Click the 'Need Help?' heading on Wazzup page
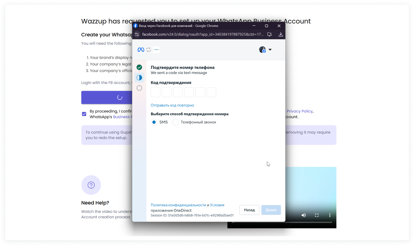Image resolution: width=414 pixels, height=246 pixels. pyautogui.click(x=95, y=203)
